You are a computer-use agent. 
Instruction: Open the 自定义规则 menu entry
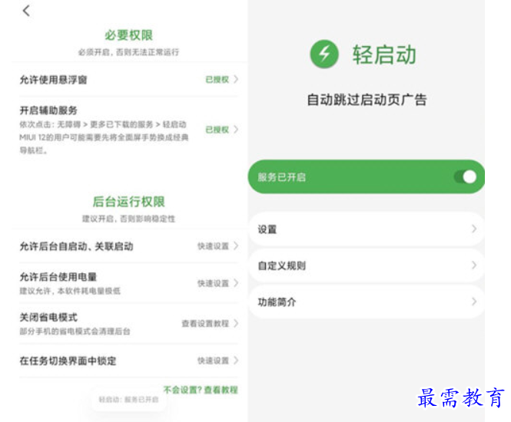point(367,265)
